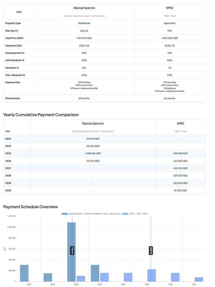Click the 310,991 AED value in 2026 row
Image resolution: width=215 pixels, height=287 pixels.
tap(93, 161)
